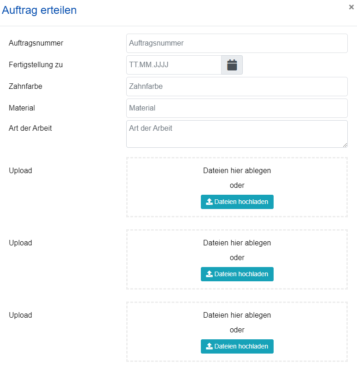The width and height of the screenshot is (357, 366).
Task: Click the Auftragsnummer field label
Action: [36, 43]
